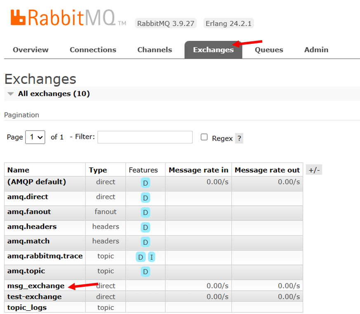Click the Pagination label
Screen dimensions: 360x314
coord(21,115)
